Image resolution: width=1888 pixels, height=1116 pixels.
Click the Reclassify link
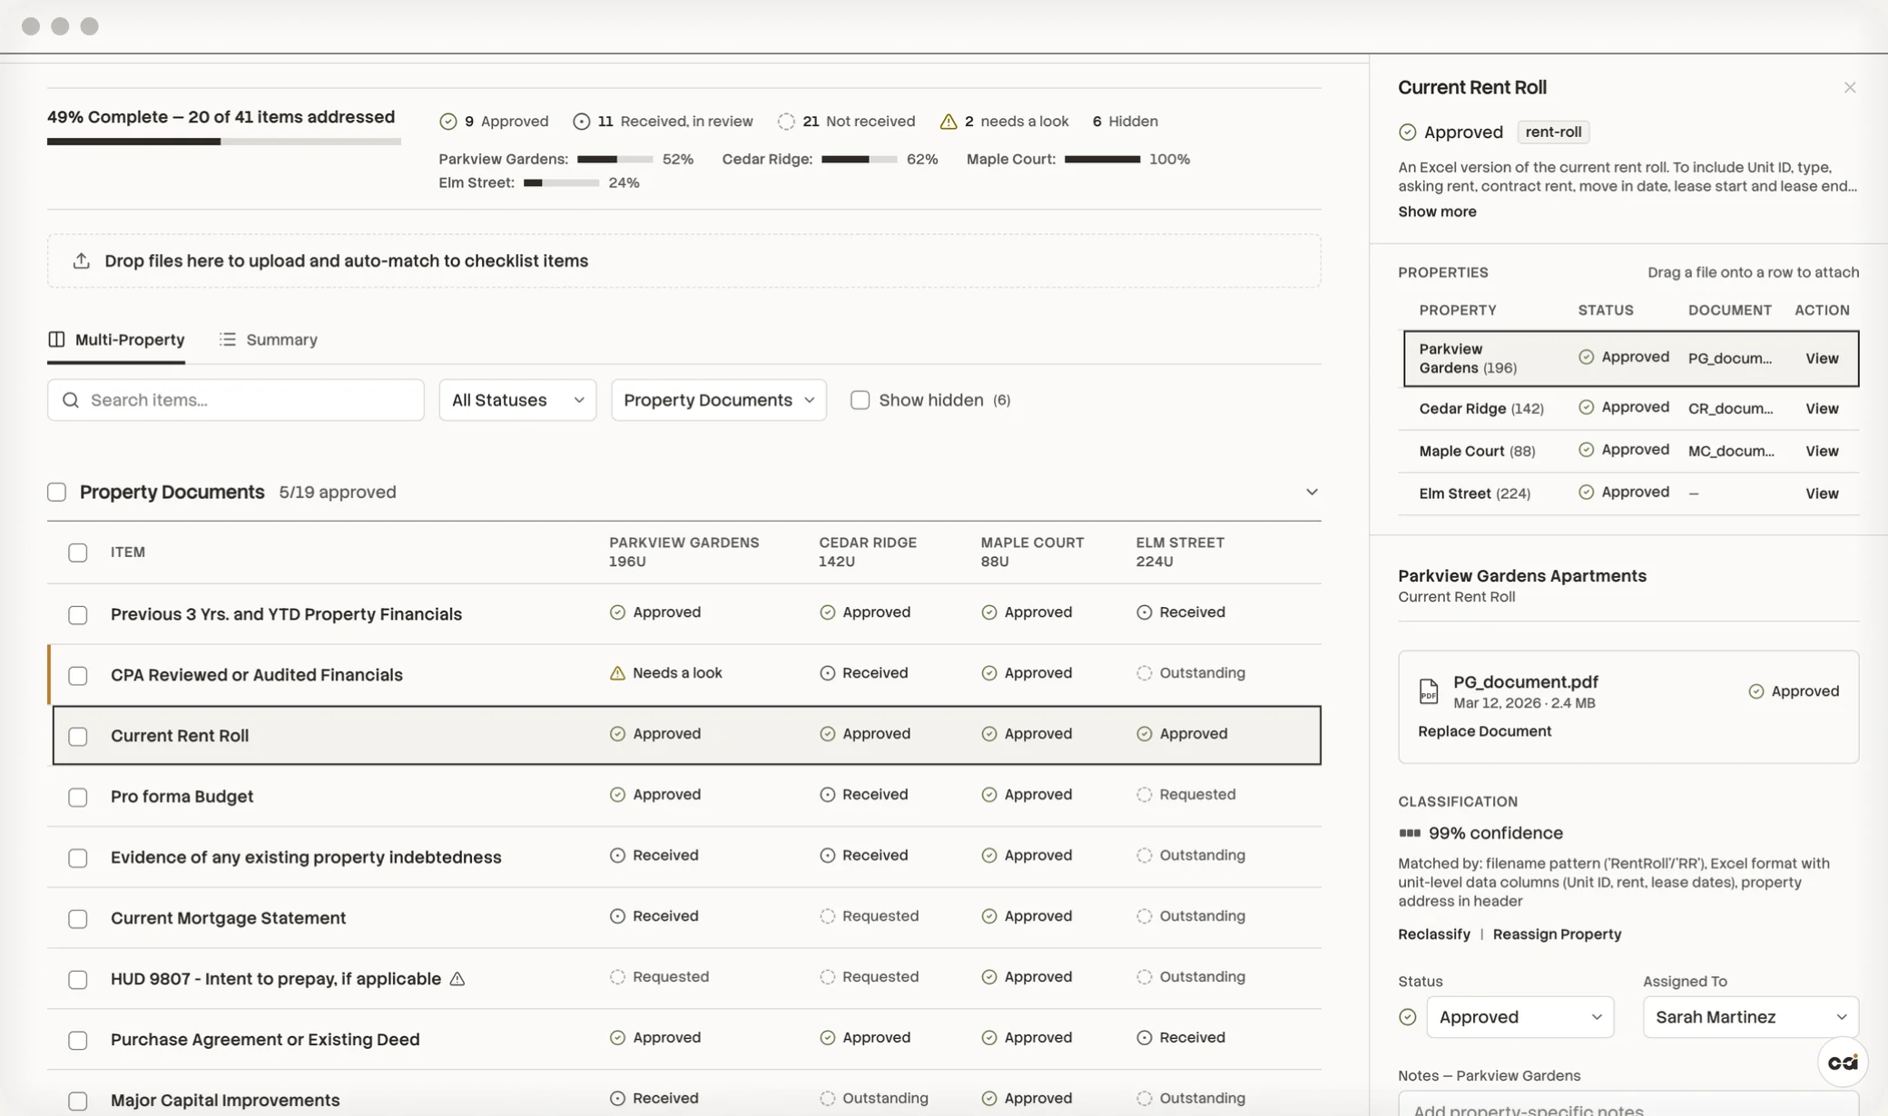point(1434,935)
